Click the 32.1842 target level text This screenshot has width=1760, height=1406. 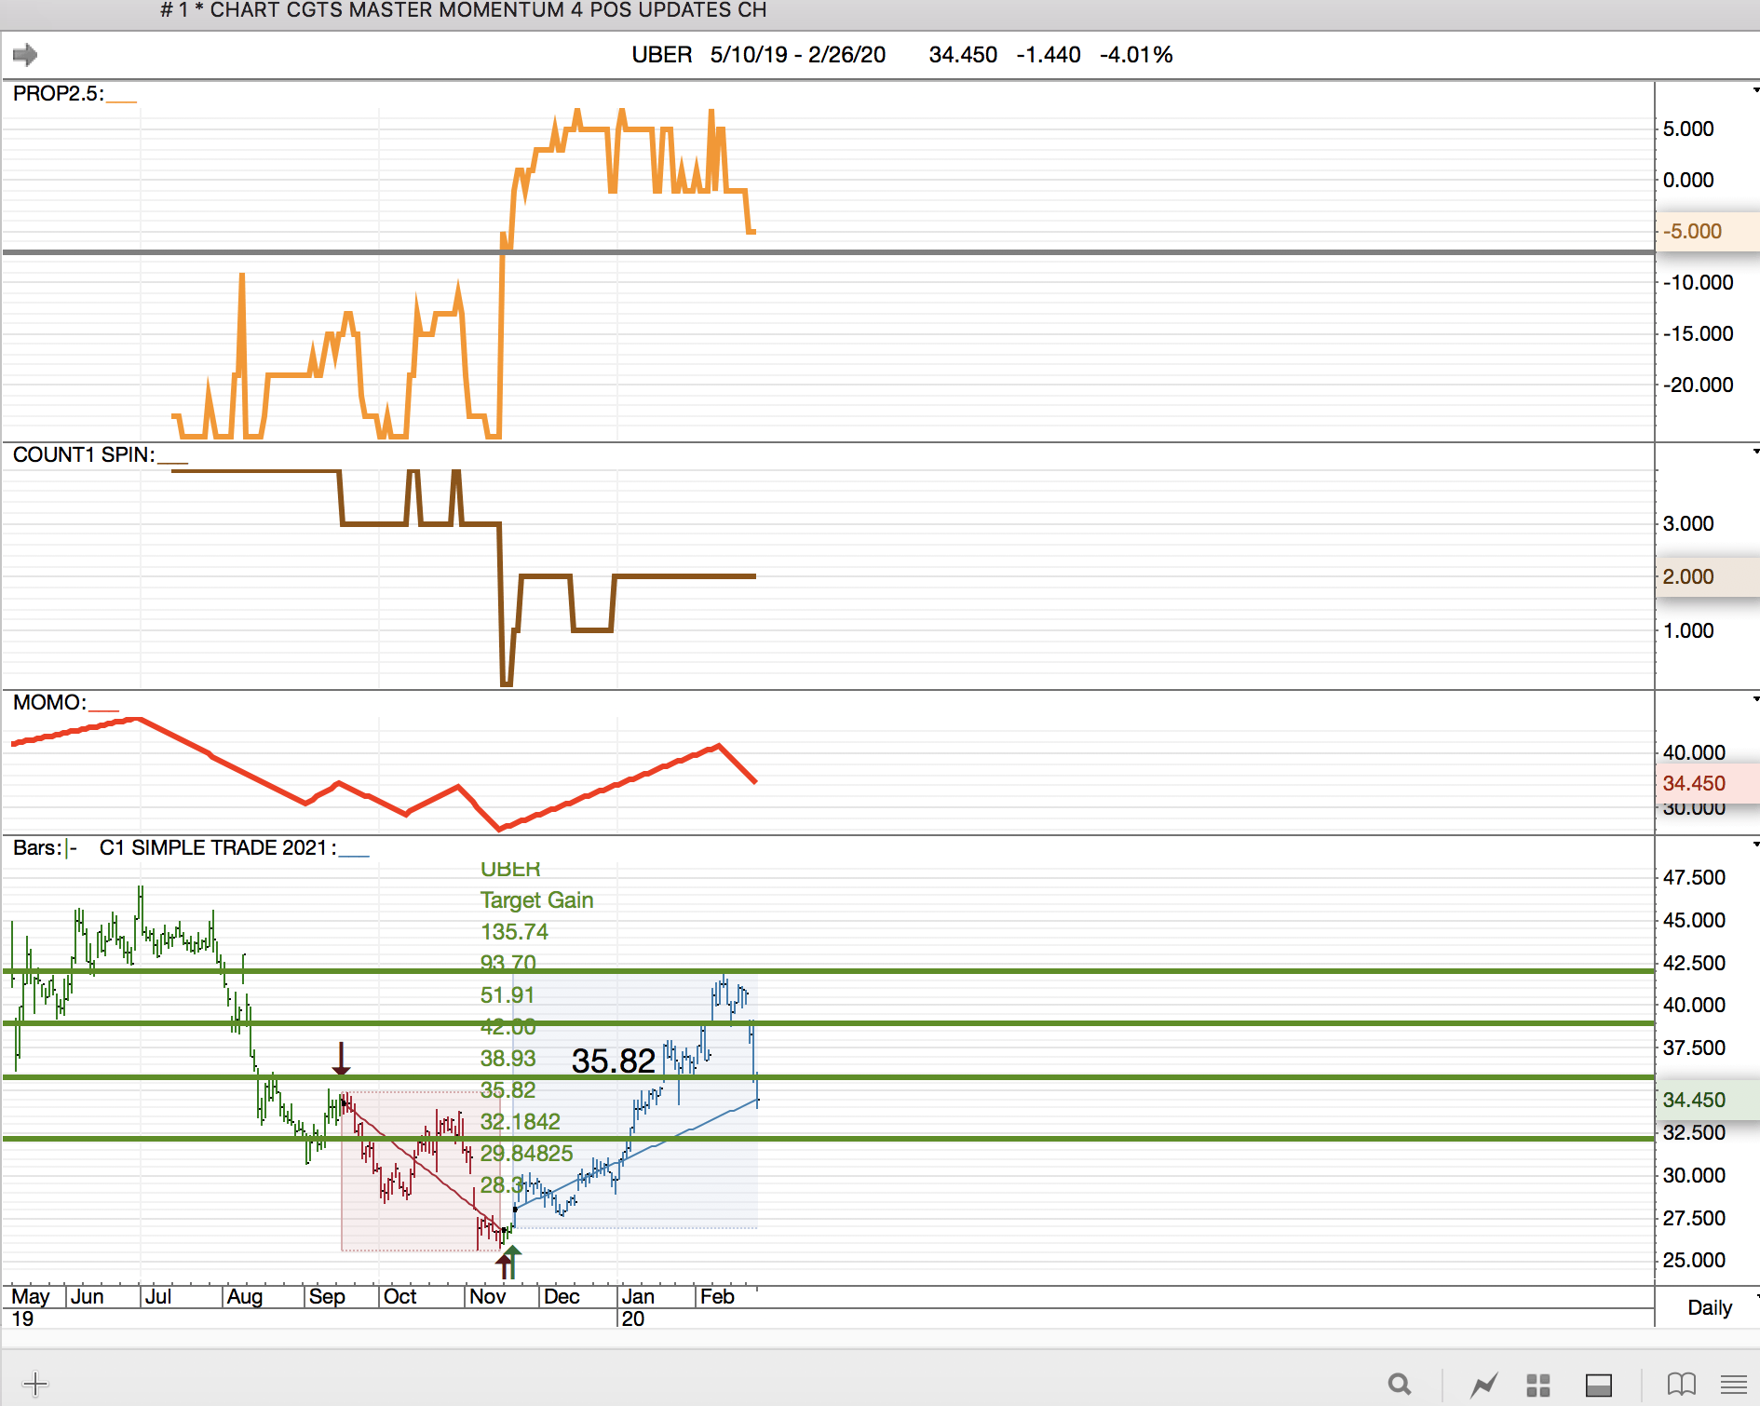tap(521, 1122)
